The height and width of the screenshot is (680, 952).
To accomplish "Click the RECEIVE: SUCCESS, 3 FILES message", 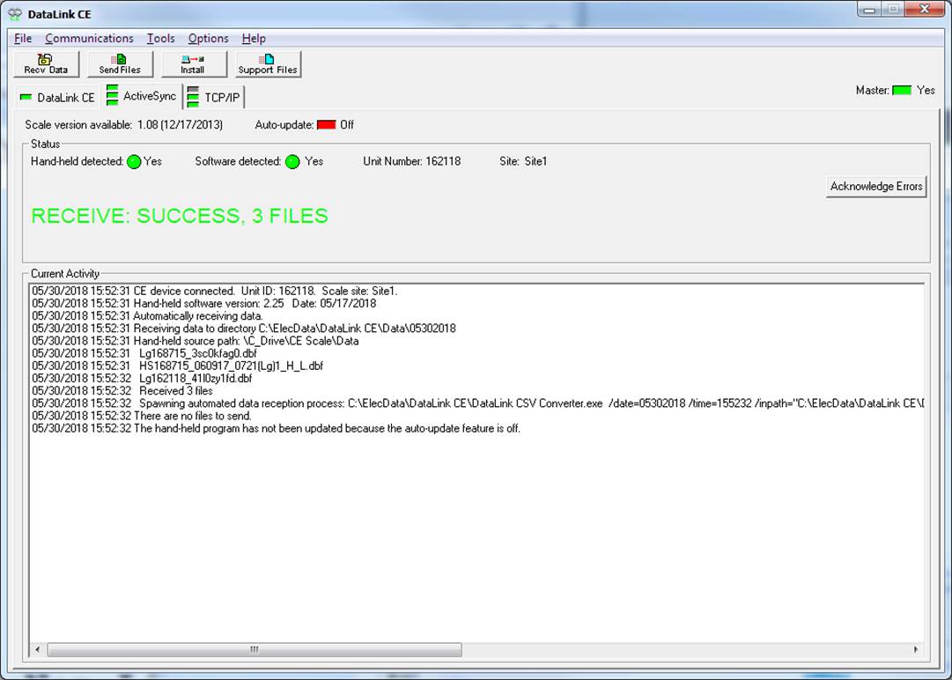I will 180,216.
